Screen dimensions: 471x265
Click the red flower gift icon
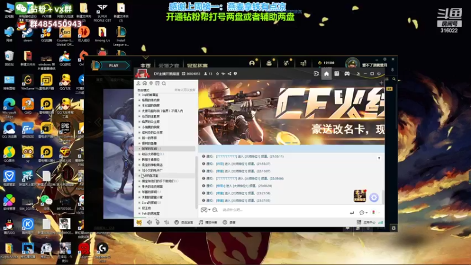click(x=373, y=212)
